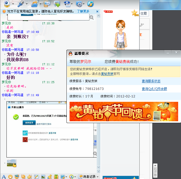Click the pink message 你先给黄砖。
This screenshot has height=179, width=181.
(x=16, y=86)
